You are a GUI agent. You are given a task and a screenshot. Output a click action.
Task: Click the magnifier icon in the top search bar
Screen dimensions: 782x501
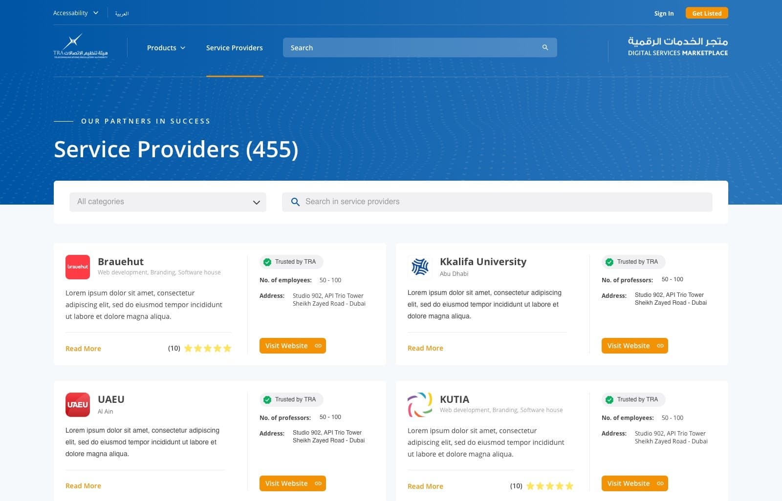tap(545, 47)
